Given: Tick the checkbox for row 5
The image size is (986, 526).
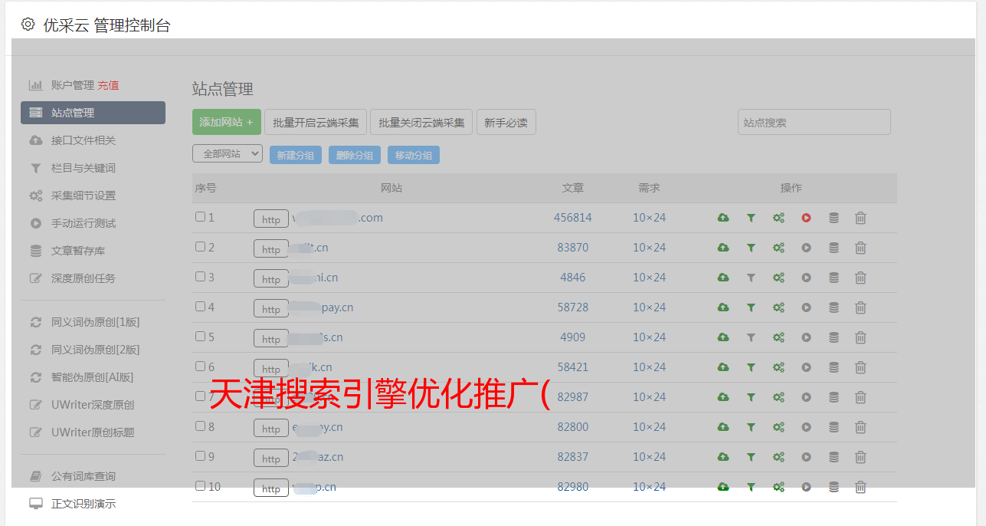Looking at the screenshot, I should coord(200,337).
